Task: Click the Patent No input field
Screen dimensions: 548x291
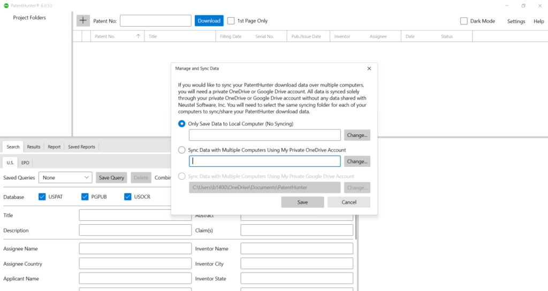Action: (156, 21)
